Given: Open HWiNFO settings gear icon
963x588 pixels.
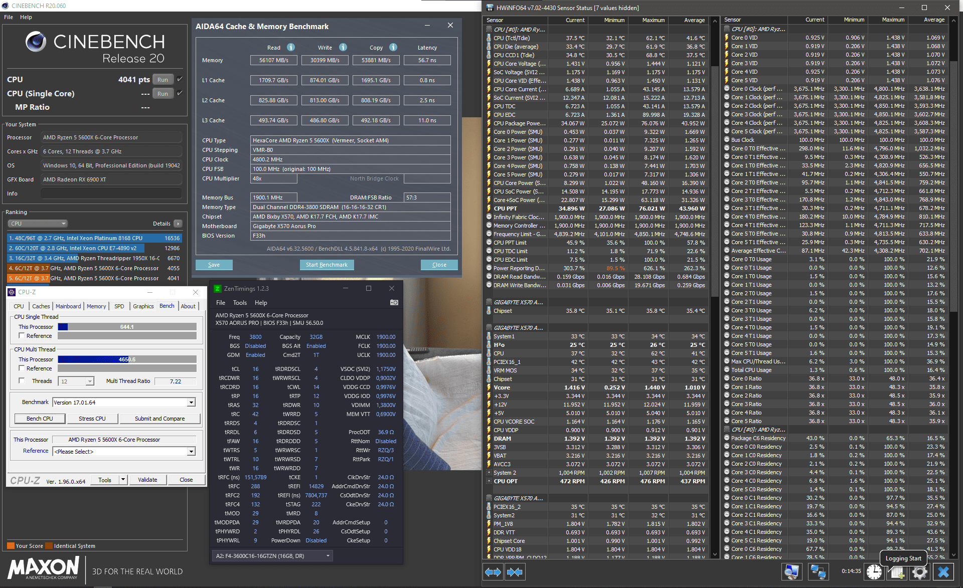Looking at the screenshot, I should pos(920,572).
